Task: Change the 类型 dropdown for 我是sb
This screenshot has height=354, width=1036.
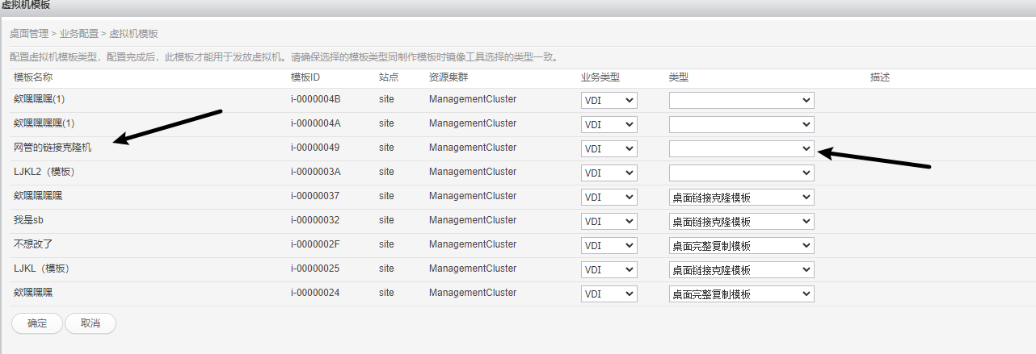Action: pyautogui.click(x=741, y=221)
